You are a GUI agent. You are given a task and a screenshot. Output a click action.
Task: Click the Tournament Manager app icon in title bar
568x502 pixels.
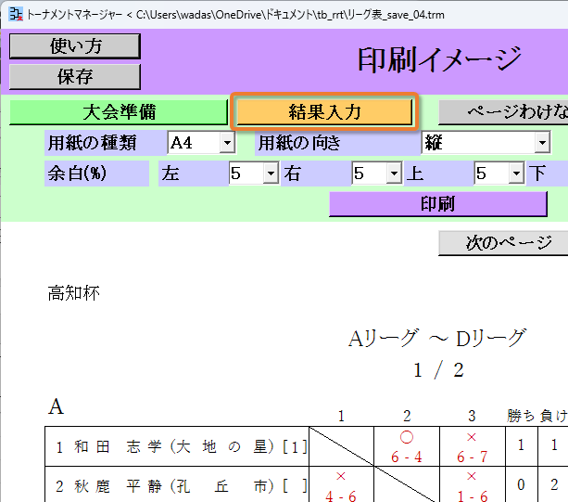tap(16, 14)
